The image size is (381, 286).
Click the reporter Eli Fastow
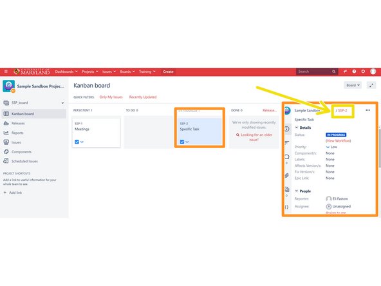point(337,198)
